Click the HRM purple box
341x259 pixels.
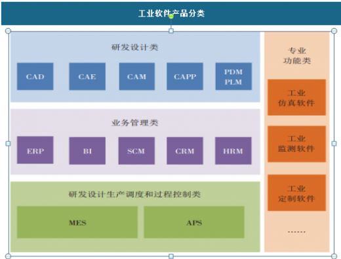[233, 151]
